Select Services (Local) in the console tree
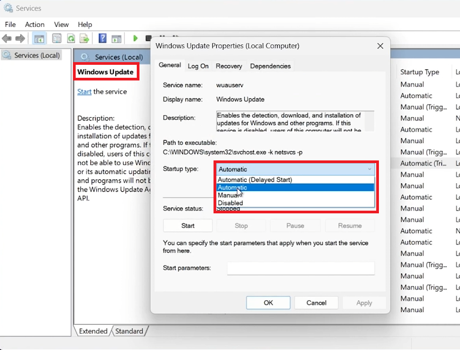 click(32, 55)
